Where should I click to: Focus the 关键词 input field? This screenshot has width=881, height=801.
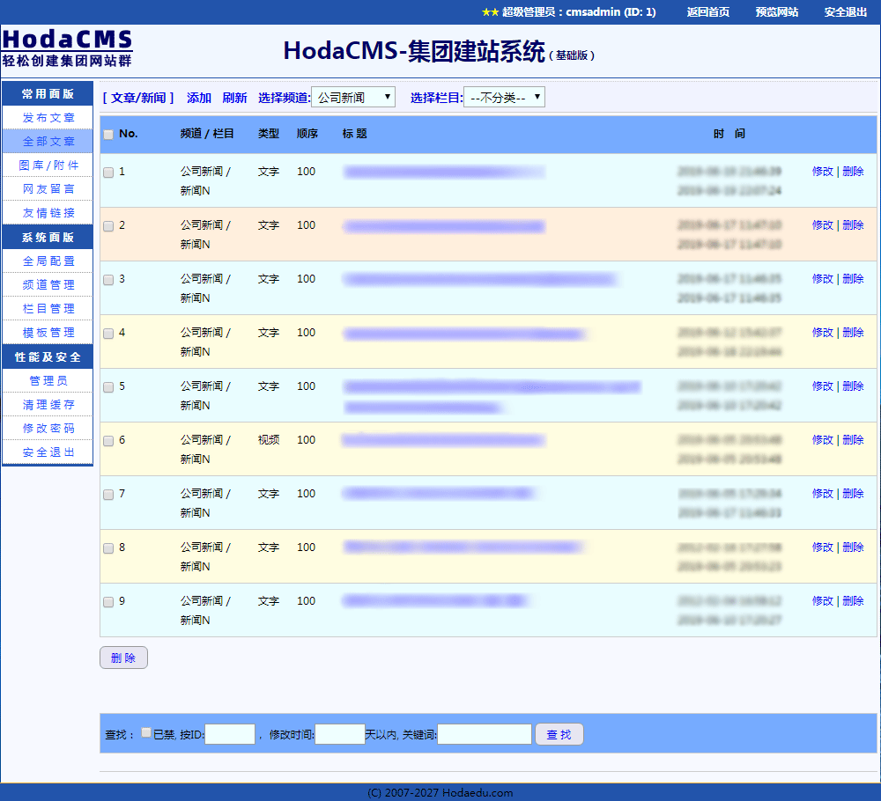tap(485, 734)
